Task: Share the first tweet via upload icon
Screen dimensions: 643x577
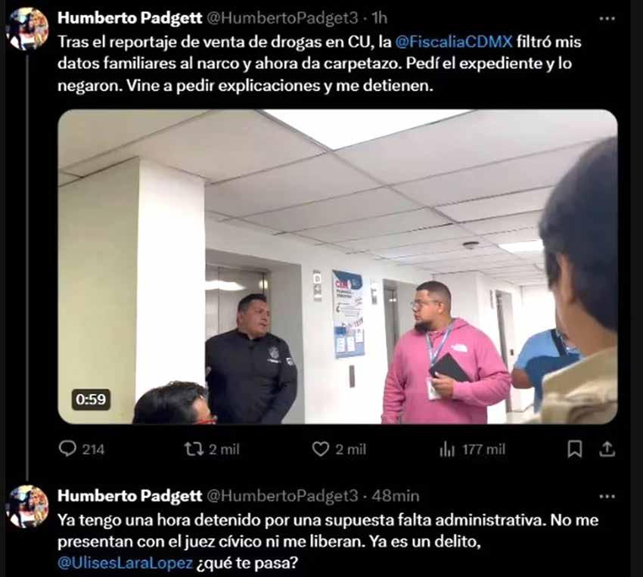Action: click(x=607, y=449)
